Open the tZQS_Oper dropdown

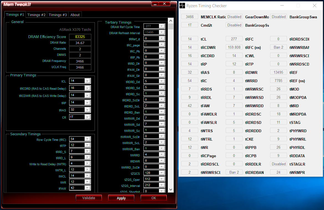[162, 179]
